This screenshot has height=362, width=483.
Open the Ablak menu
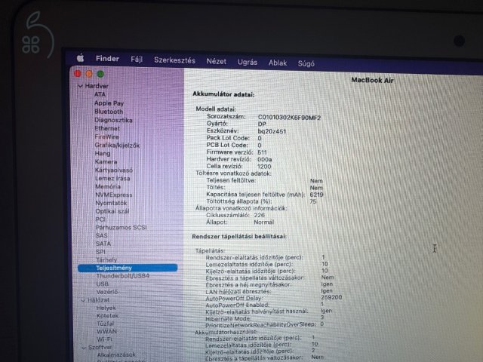(x=278, y=63)
